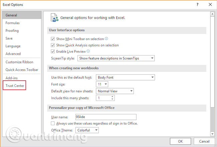Check Always use these values regardless of sign in
This screenshot has height=147, width=217.
53,123
